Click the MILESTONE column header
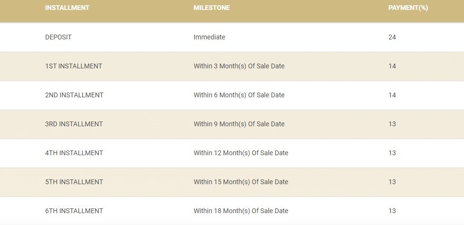464x225 pixels. [x=211, y=8]
